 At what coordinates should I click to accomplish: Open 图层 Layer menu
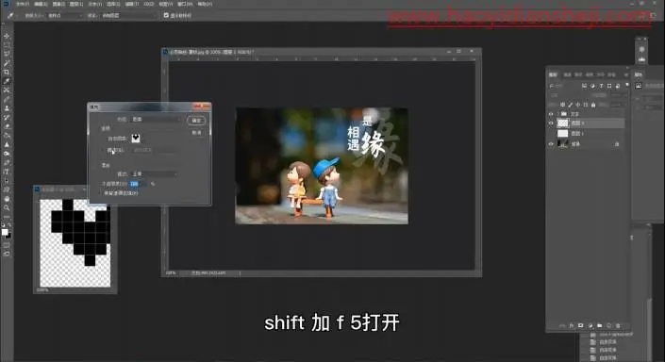click(x=76, y=4)
